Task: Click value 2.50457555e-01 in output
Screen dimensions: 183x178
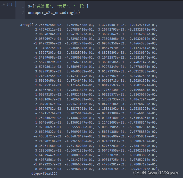Action: click(x=111, y=151)
